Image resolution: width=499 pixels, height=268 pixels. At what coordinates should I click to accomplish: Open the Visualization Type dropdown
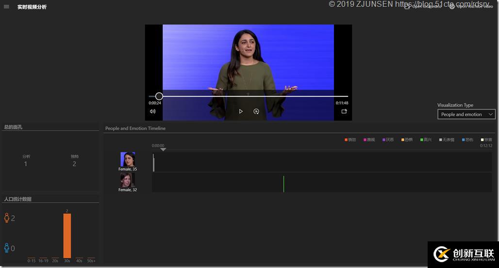(466, 114)
